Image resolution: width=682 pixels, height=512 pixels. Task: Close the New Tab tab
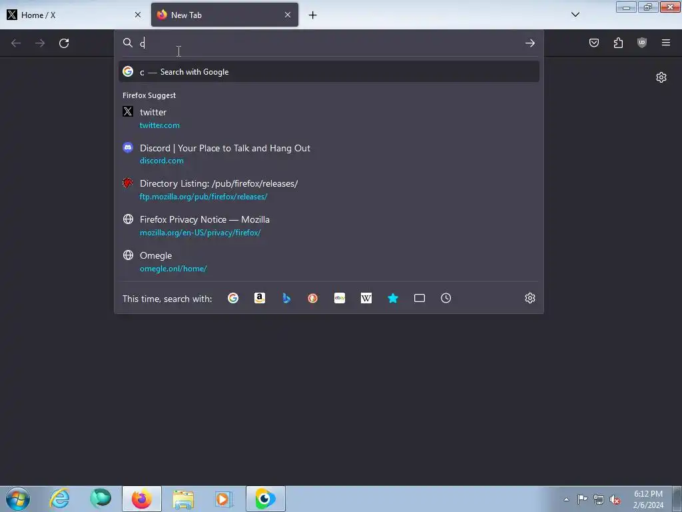click(288, 15)
